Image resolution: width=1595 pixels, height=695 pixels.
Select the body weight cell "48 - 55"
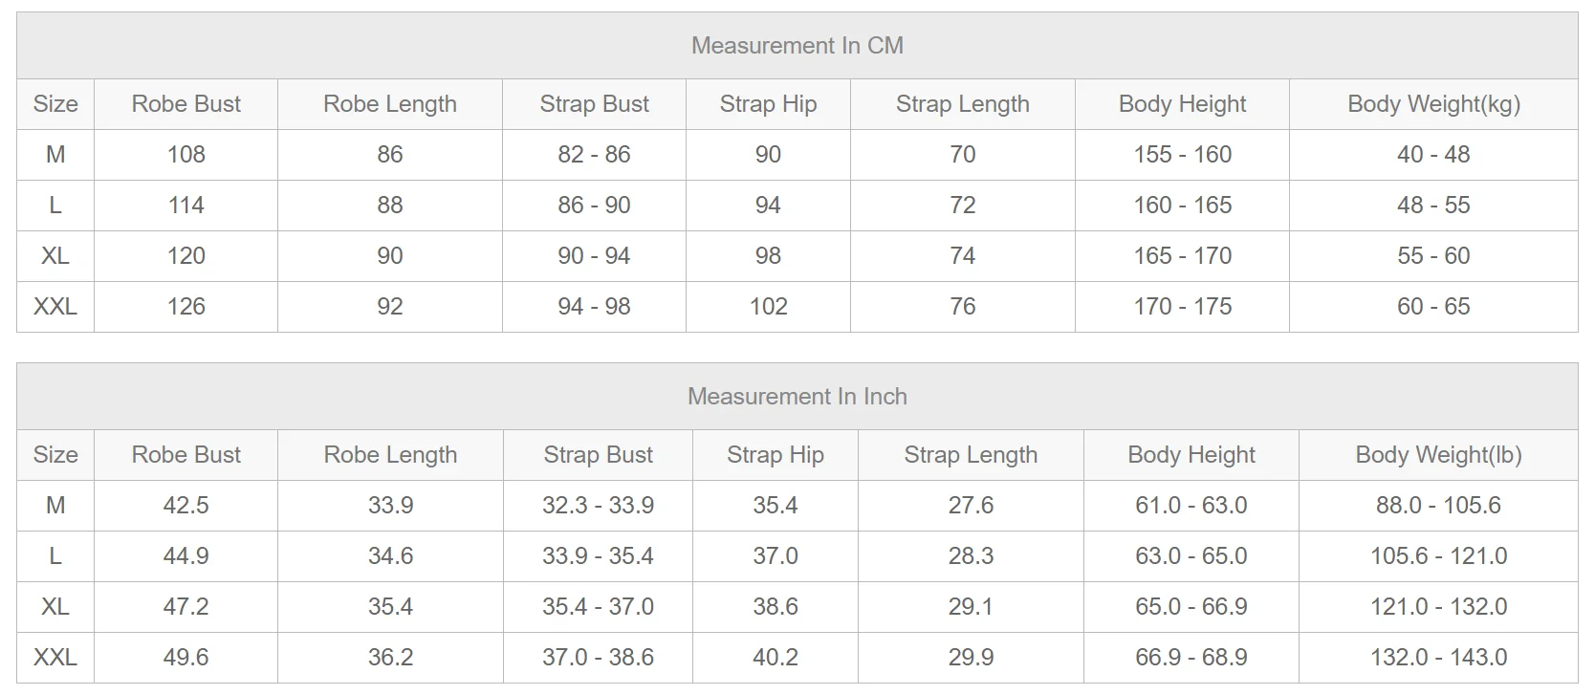pyautogui.click(x=1433, y=206)
